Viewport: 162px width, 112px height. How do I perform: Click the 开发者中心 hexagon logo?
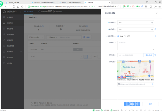(x=4, y=12)
